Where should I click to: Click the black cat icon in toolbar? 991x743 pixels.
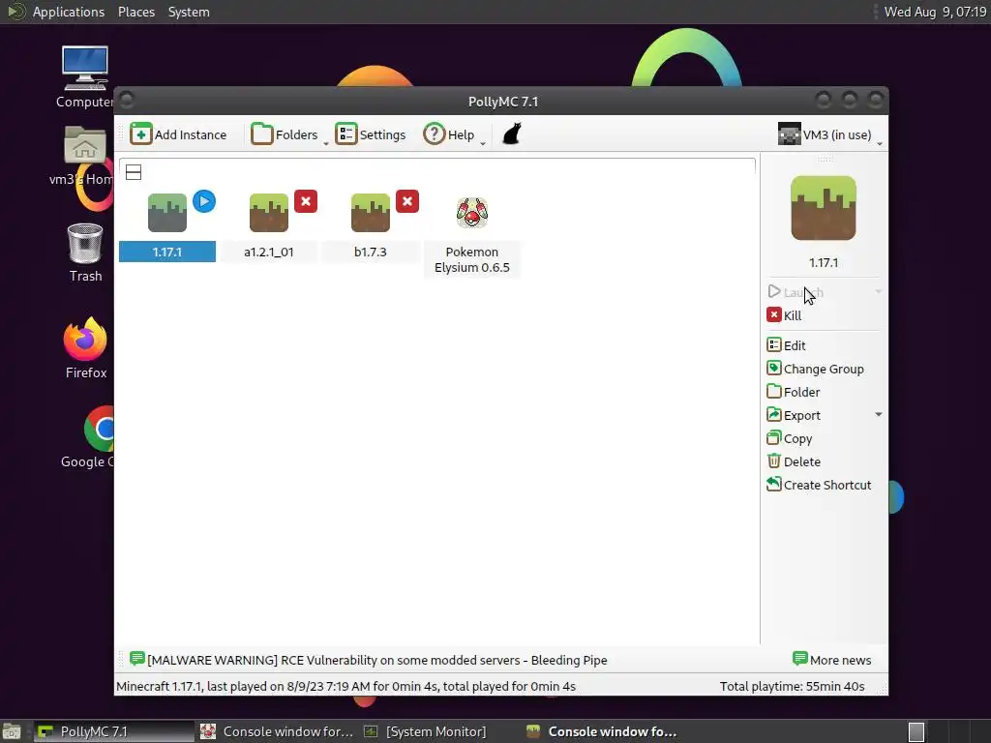coord(511,134)
